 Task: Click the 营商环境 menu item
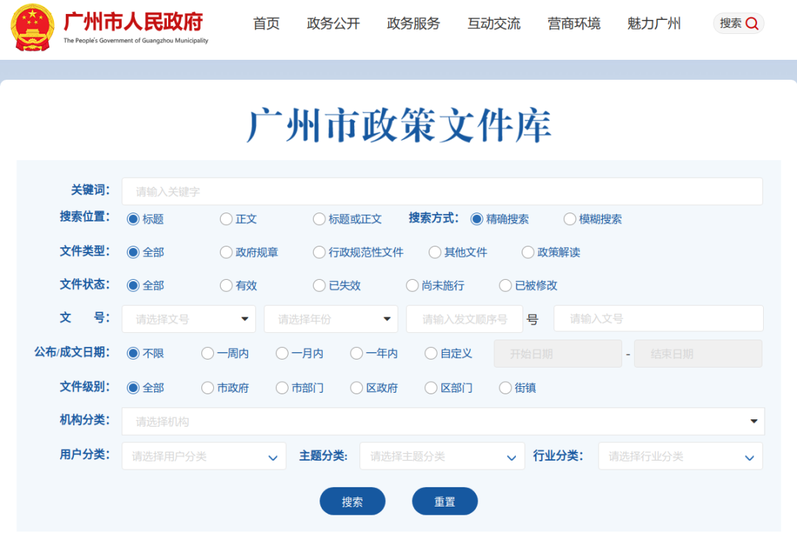pos(574,23)
